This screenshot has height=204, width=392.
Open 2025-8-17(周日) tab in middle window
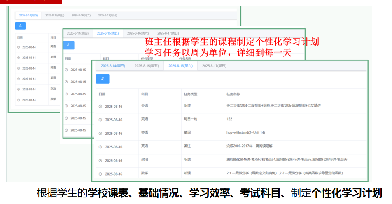168,33
